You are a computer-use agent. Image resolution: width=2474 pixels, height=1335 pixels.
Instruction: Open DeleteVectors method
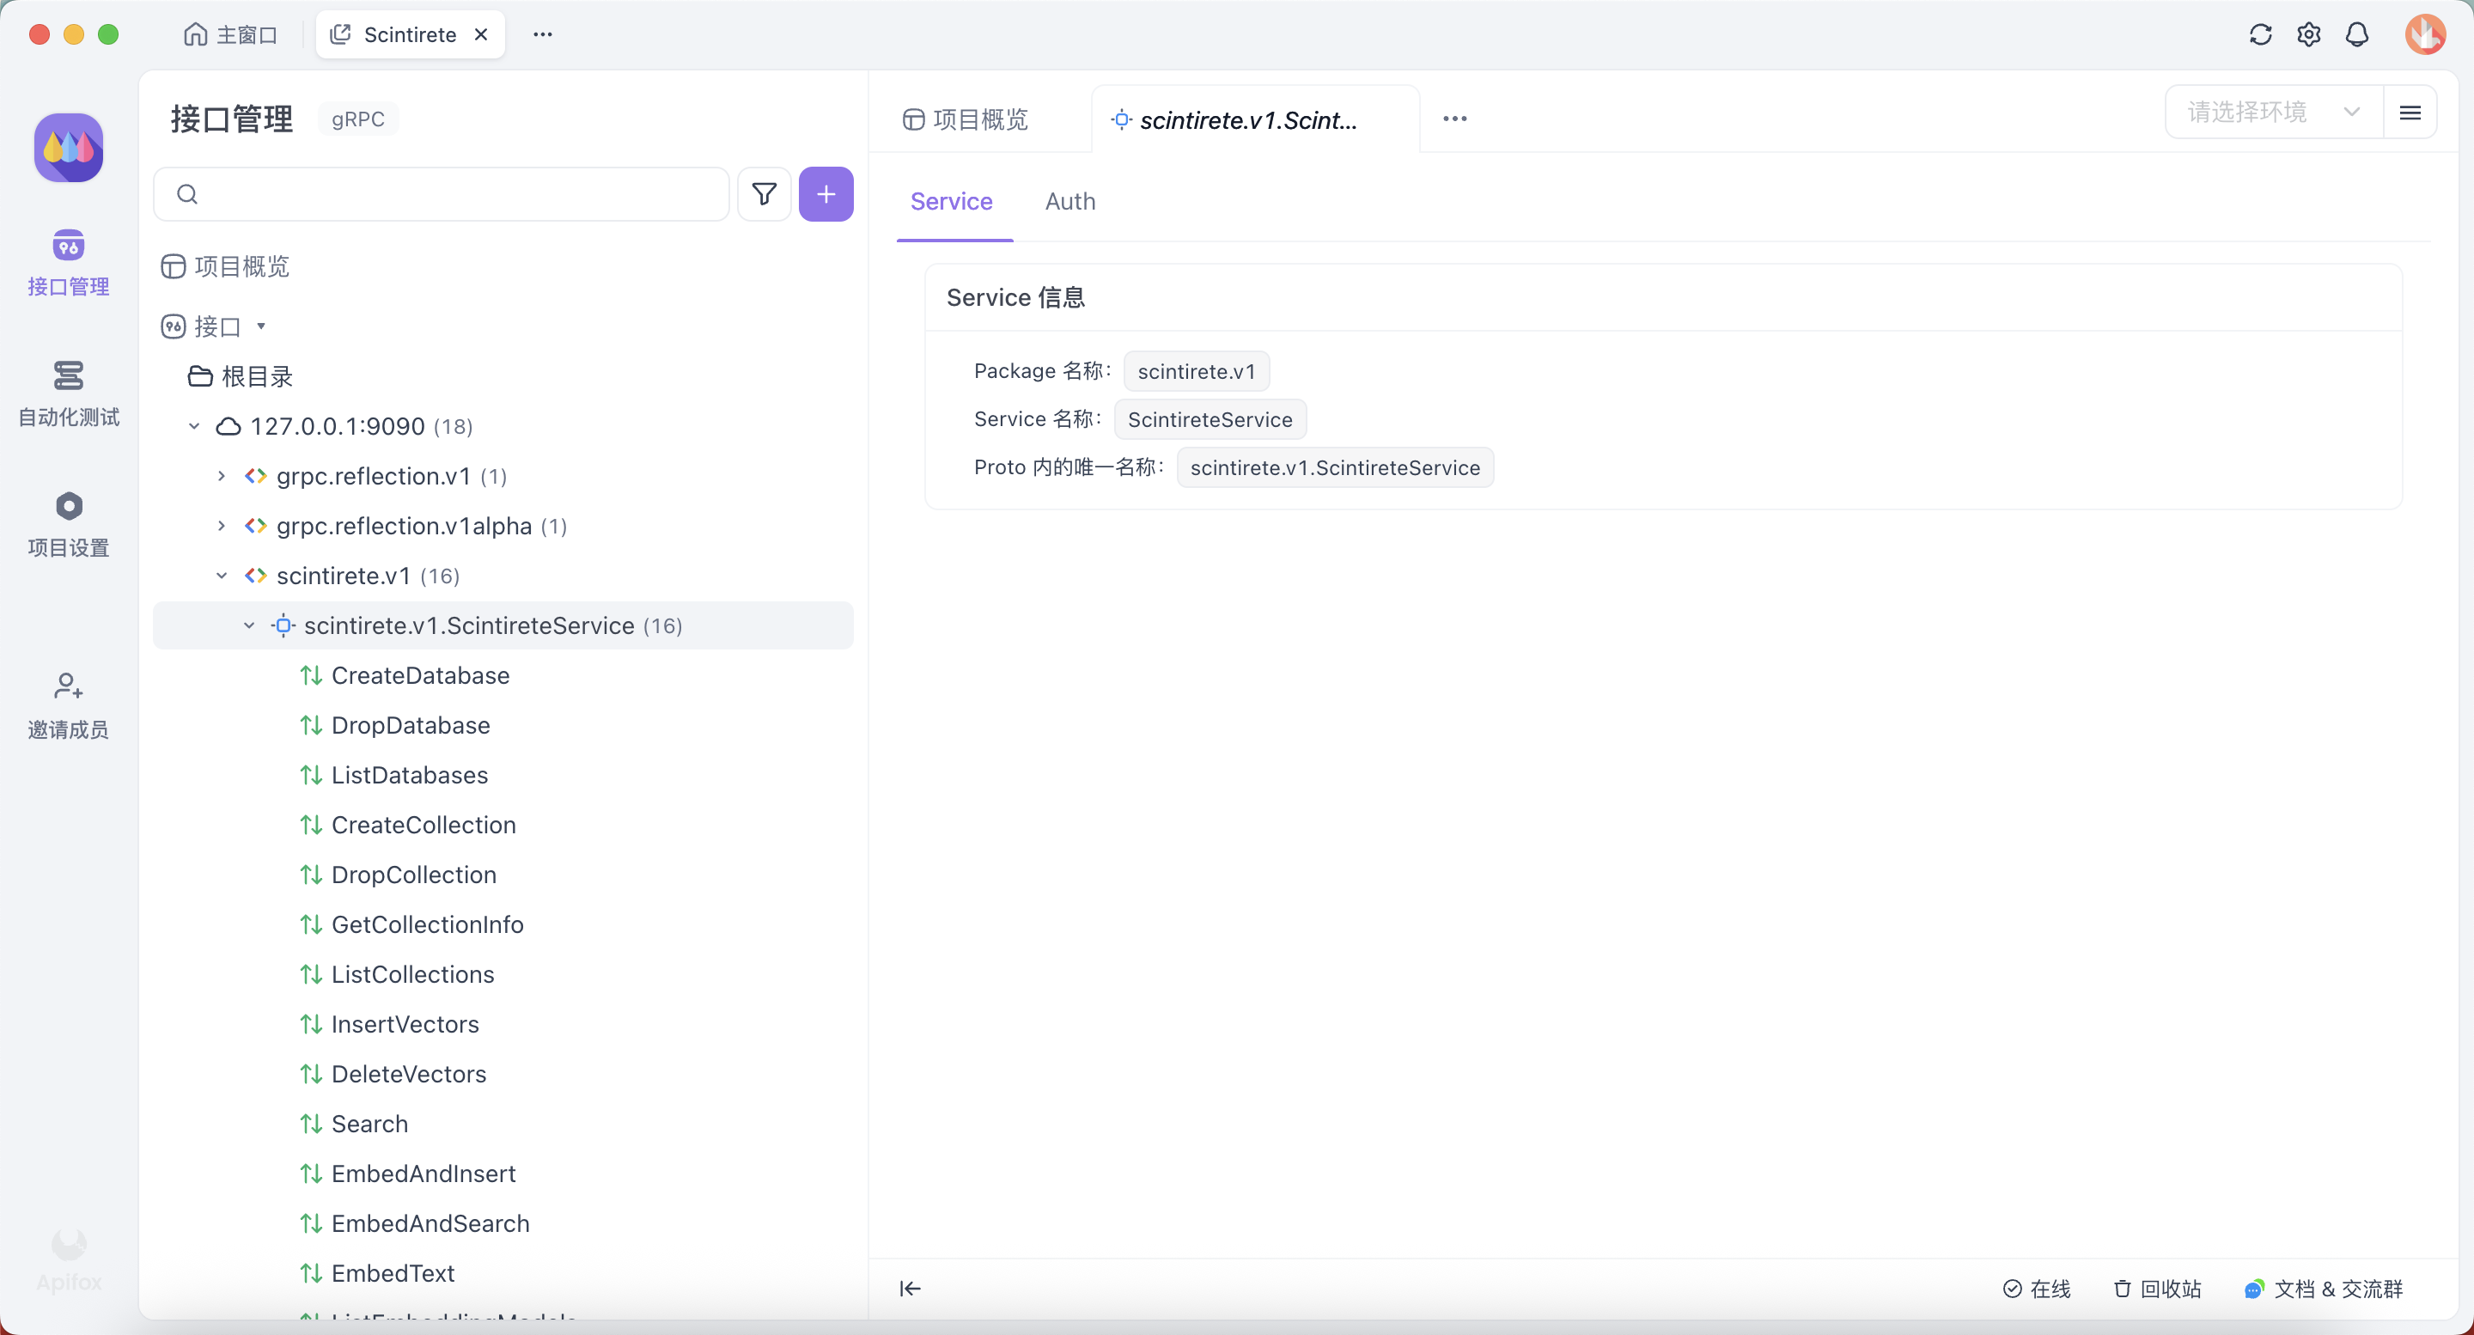pyautogui.click(x=408, y=1075)
